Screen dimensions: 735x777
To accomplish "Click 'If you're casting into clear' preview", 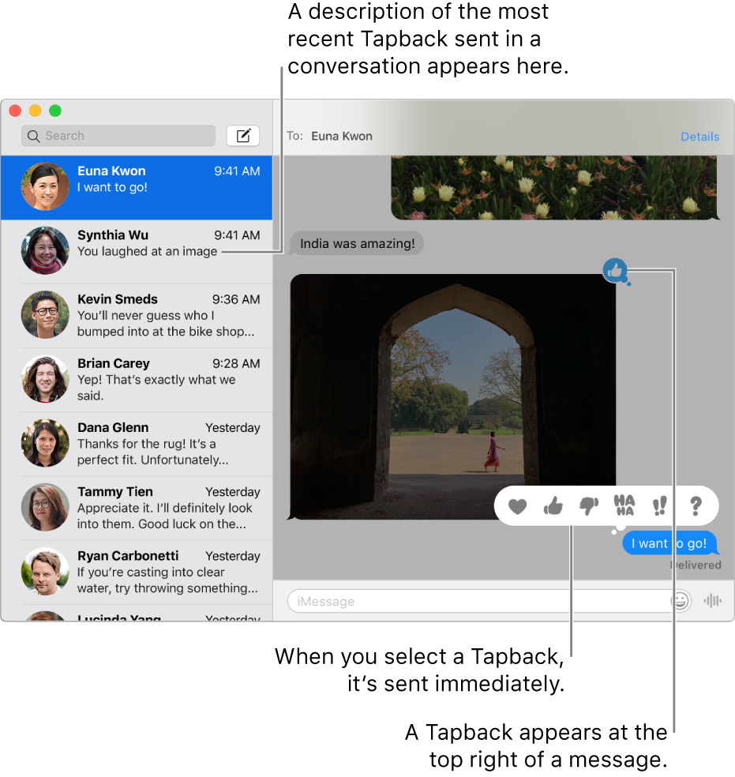I will coord(168,580).
